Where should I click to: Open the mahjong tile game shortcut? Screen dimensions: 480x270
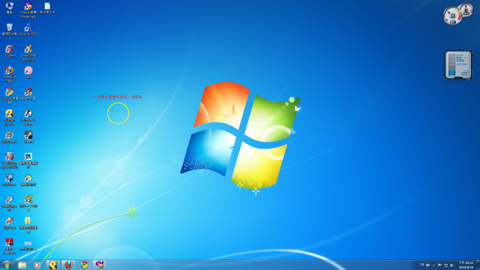coord(28,160)
